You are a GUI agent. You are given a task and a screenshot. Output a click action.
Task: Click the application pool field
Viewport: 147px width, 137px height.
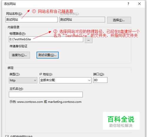coord(82,19)
